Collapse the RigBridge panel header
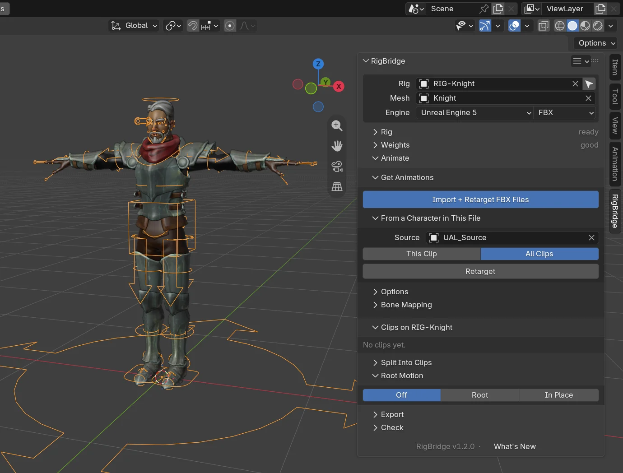623x473 pixels. tap(384, 61)
